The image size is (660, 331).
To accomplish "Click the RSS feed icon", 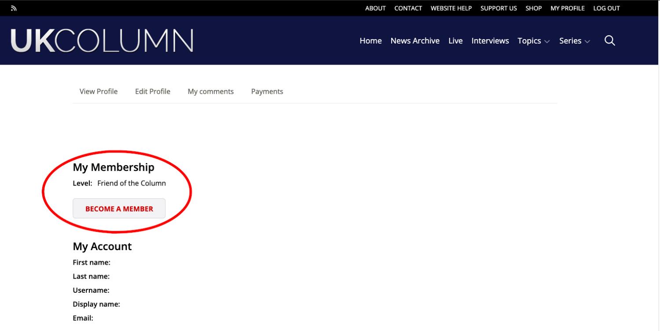I will pos(14,8).
